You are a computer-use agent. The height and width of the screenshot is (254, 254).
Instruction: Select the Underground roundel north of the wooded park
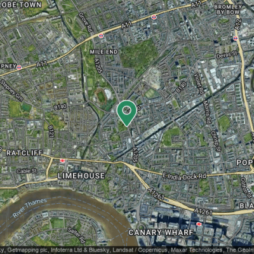click(x=154, y=17)
